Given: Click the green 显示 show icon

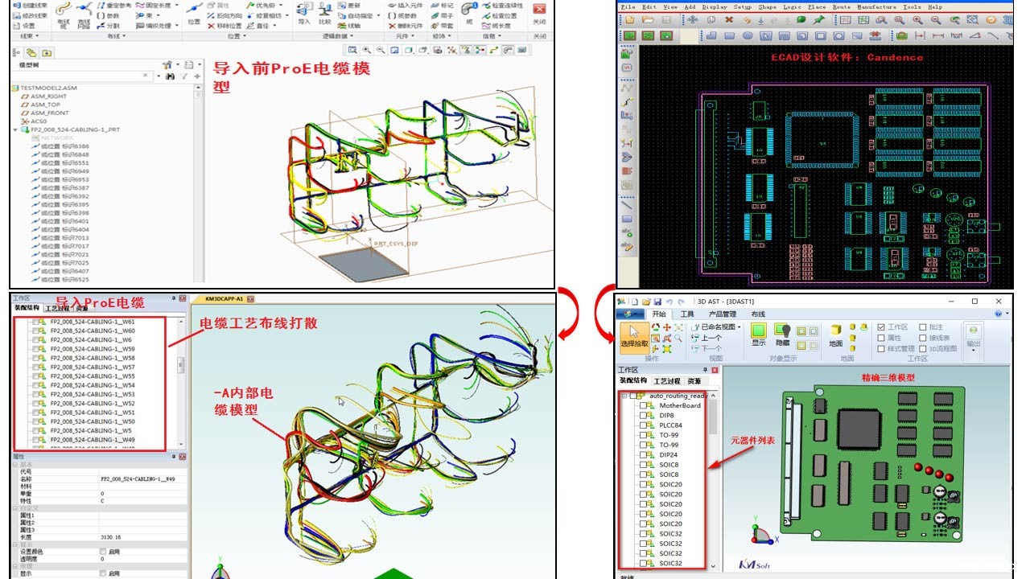Looking at the screenshot, I should tap(758, 331).
